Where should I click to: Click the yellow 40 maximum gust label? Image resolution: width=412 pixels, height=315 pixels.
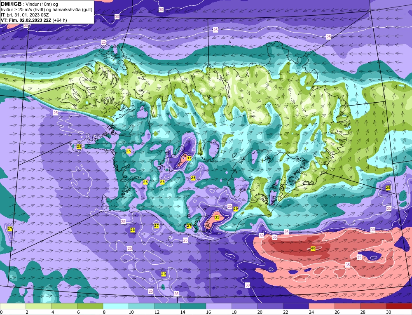coord(313,248)
